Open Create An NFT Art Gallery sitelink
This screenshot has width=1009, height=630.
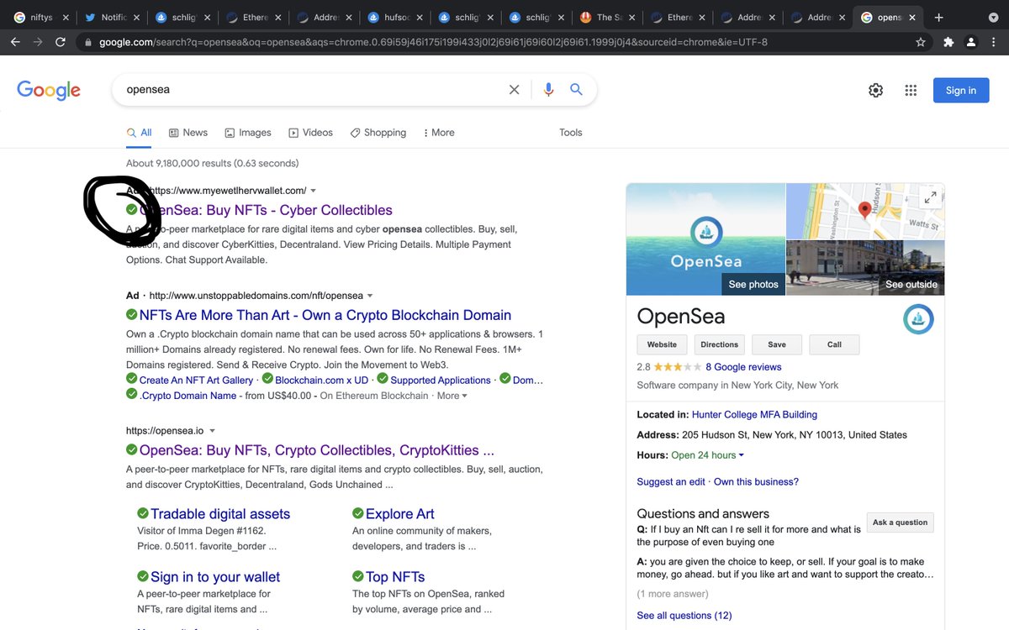pos(196,381)
